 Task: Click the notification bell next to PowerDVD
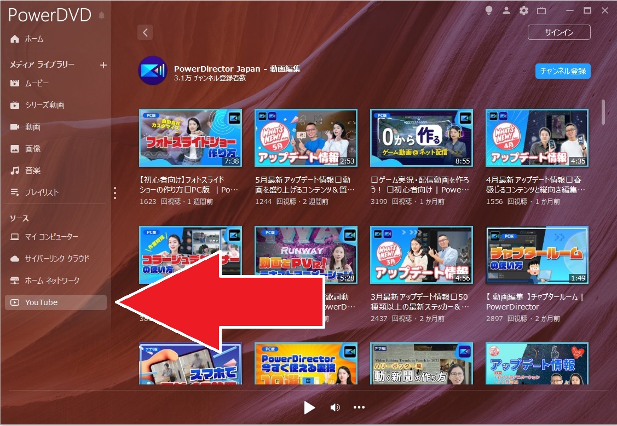coord(101,16)
